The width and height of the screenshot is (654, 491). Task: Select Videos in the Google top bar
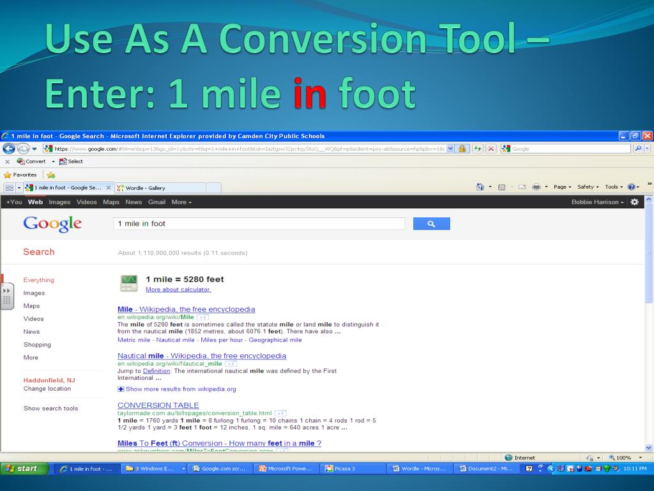tap(86, 202)
